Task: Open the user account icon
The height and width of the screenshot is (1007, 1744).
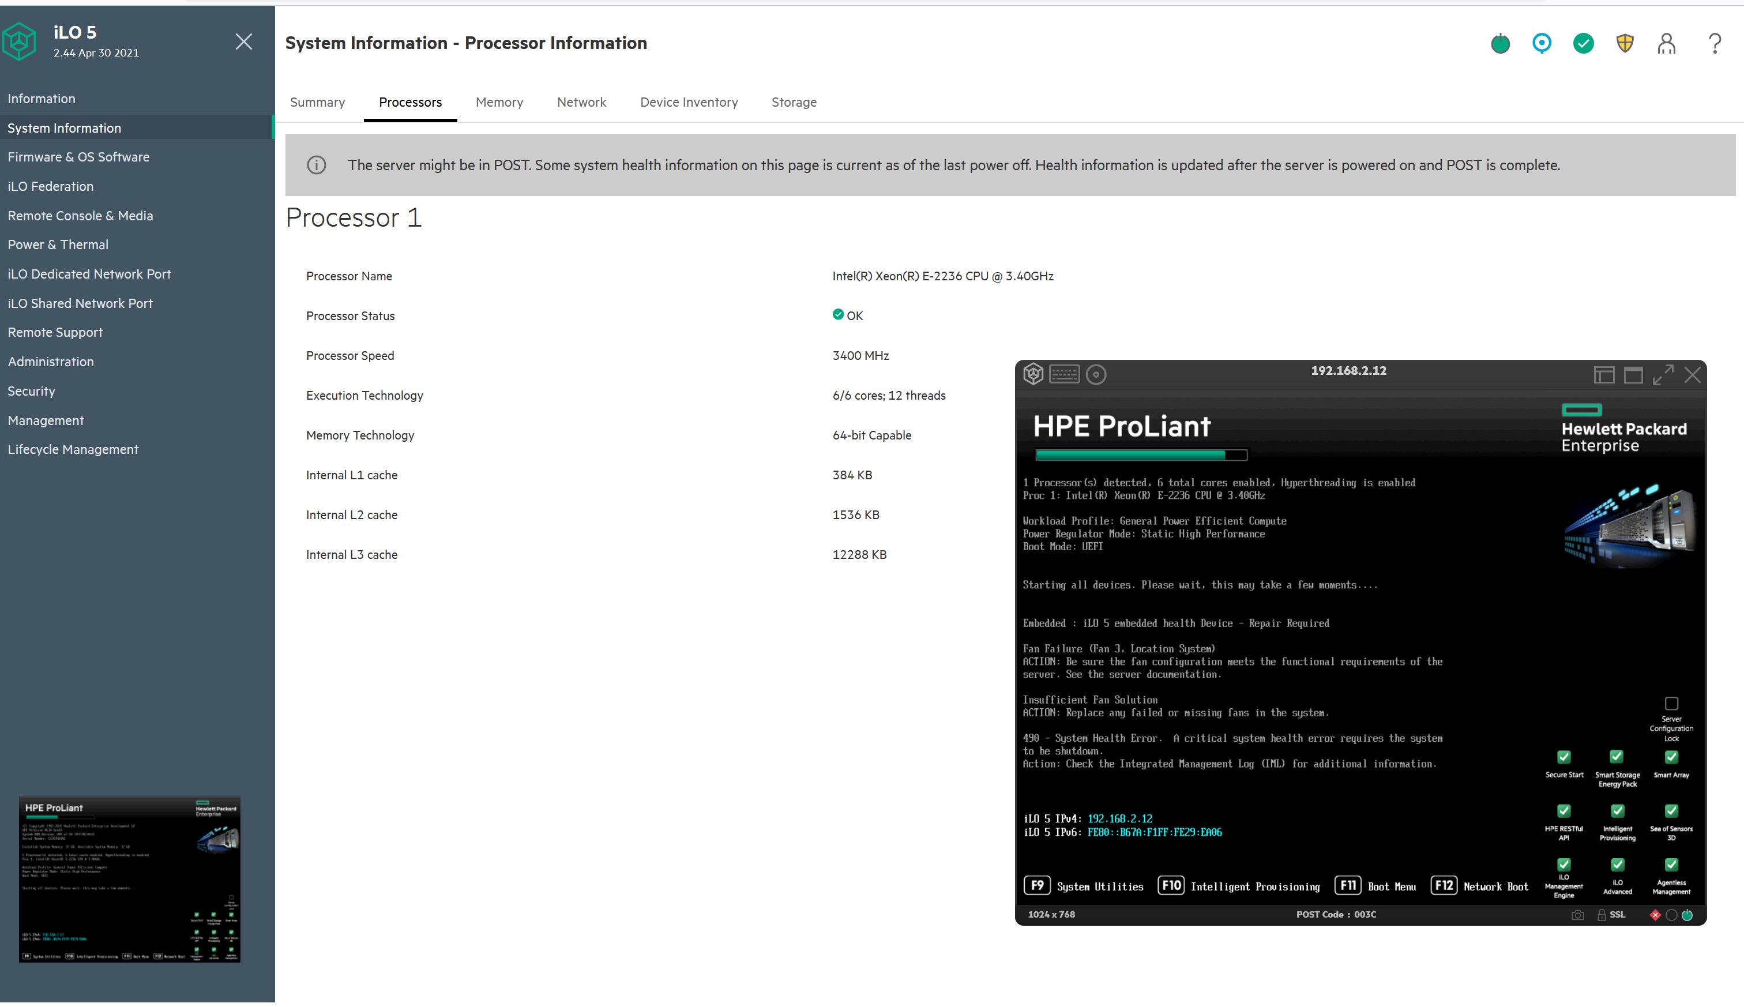Action: [1667, 44]
